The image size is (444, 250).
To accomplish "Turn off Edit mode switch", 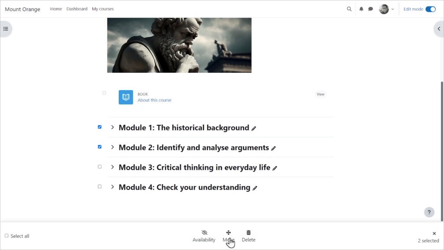I will click(430, 9).
